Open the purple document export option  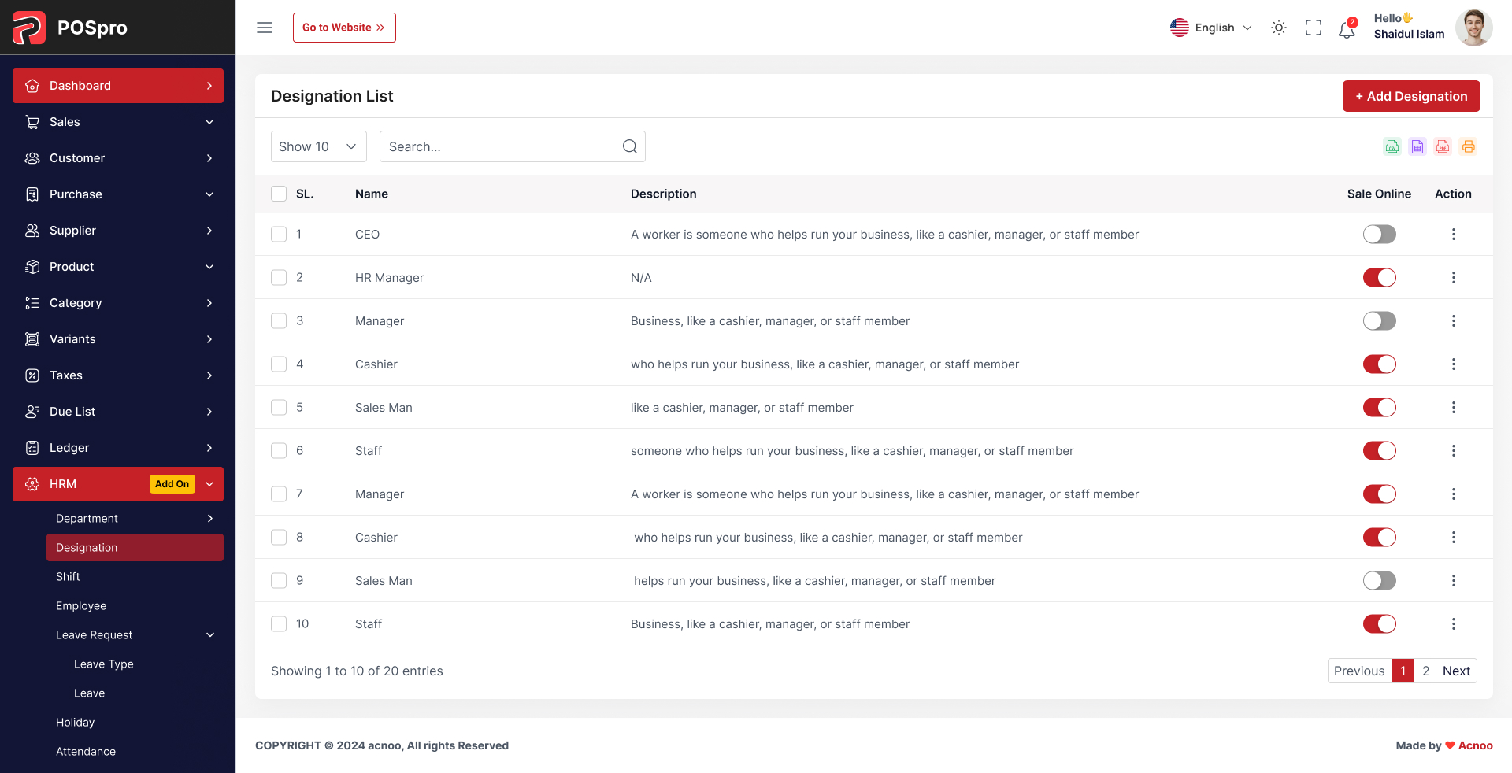click(1417, 146)
